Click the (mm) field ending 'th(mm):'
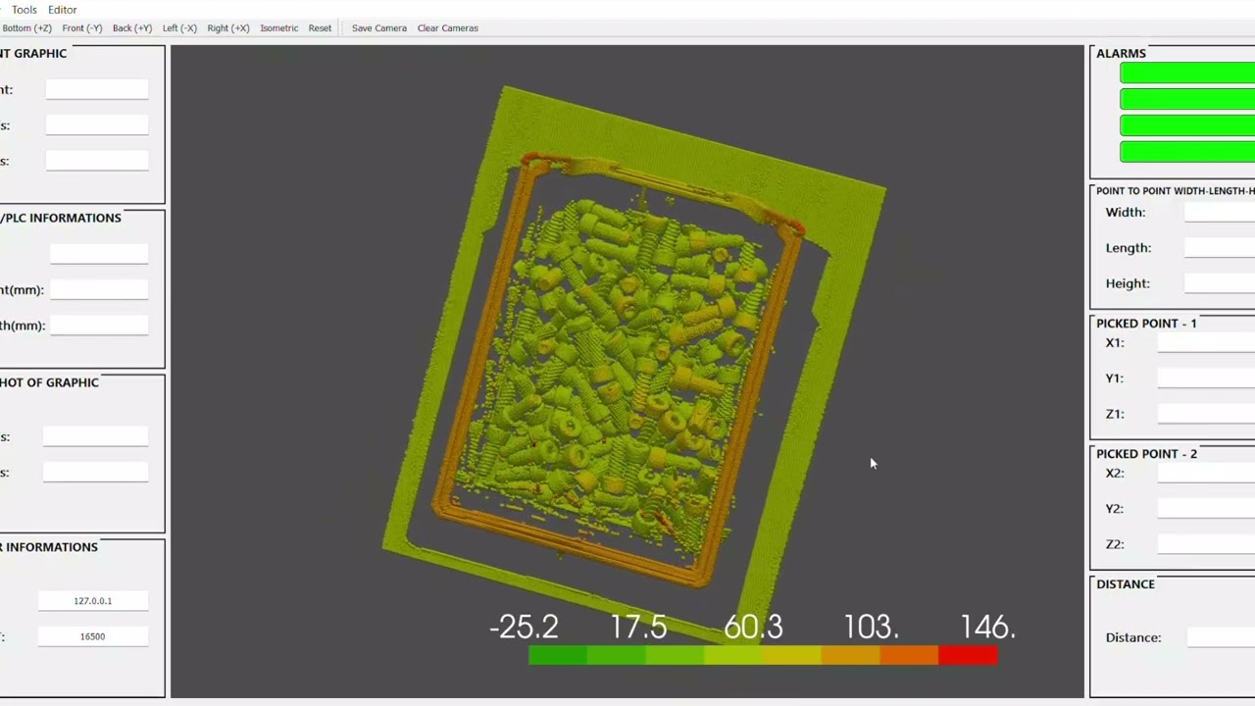This screenshot has width=1255, height=706. pyautogui.click(x=99, y=325)
